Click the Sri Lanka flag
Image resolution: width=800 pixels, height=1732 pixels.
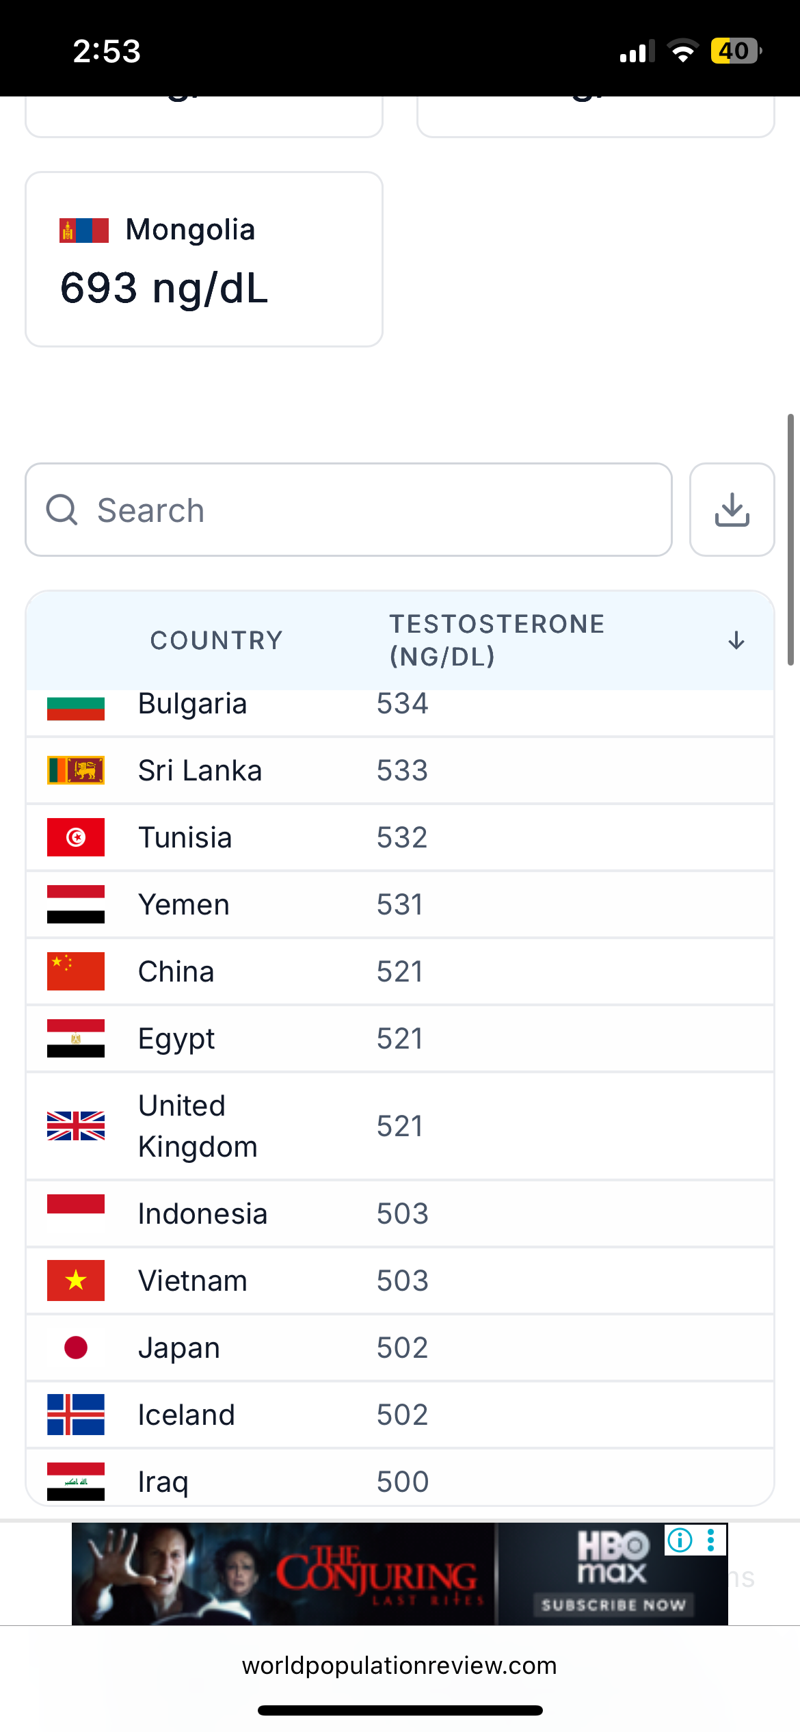(76, 770)
